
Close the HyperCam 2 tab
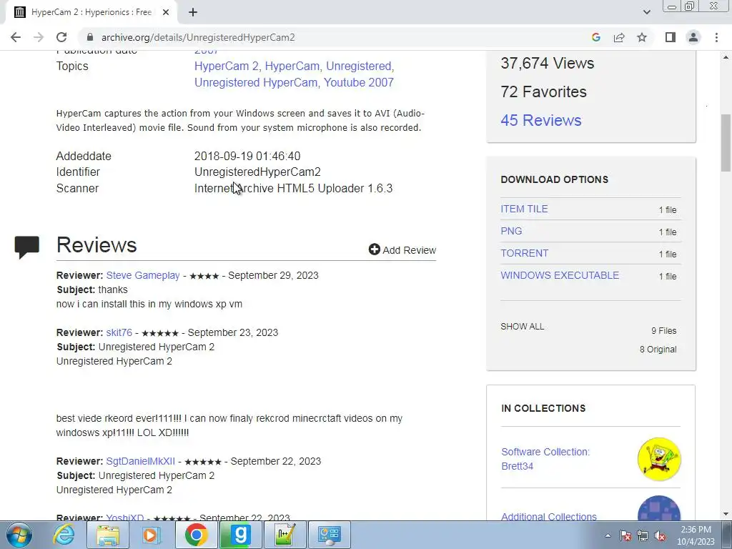165,13
